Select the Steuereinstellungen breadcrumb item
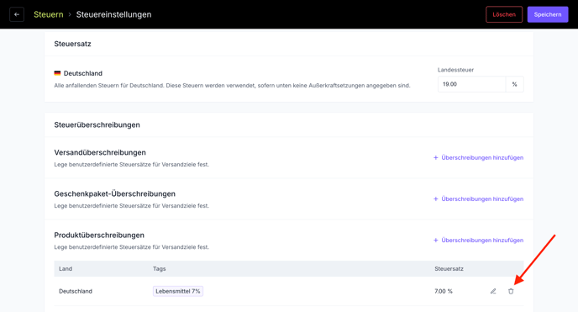The height and width of the screenshot is (312, 578). pos(113,15)
